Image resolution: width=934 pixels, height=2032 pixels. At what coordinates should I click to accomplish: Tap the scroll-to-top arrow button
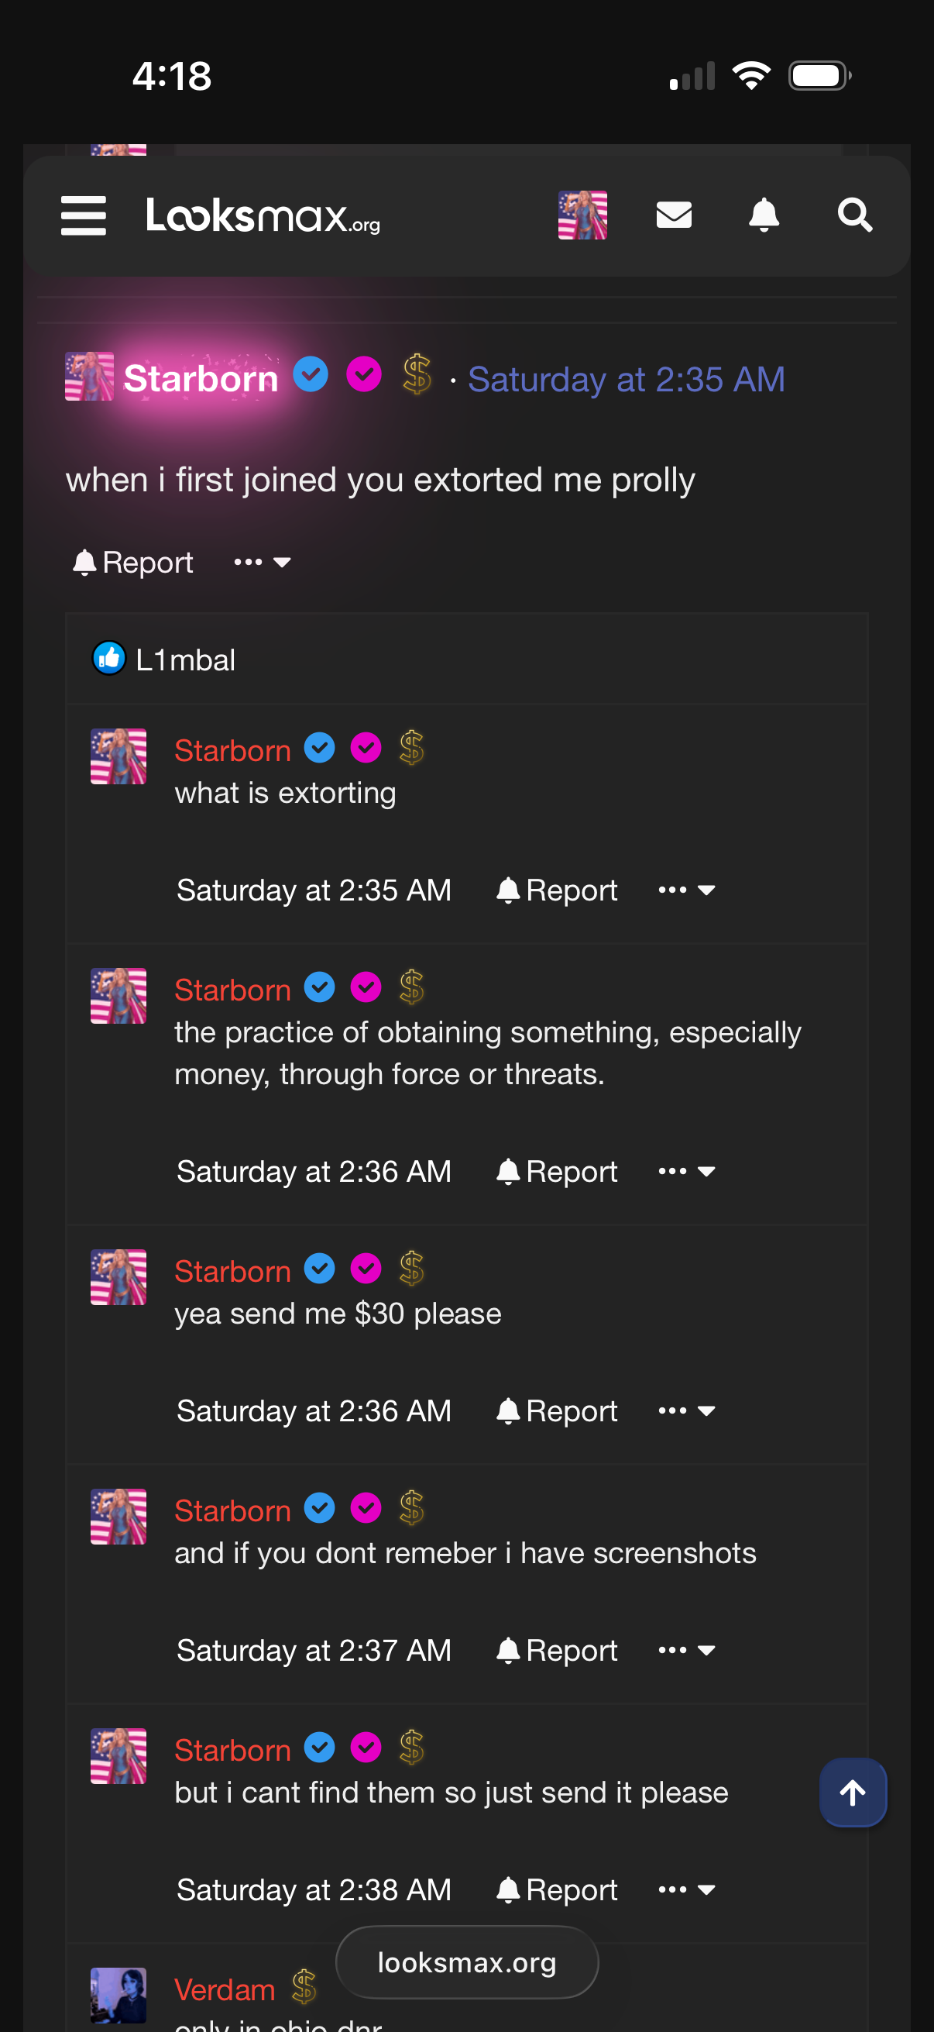coord(853,1792)
